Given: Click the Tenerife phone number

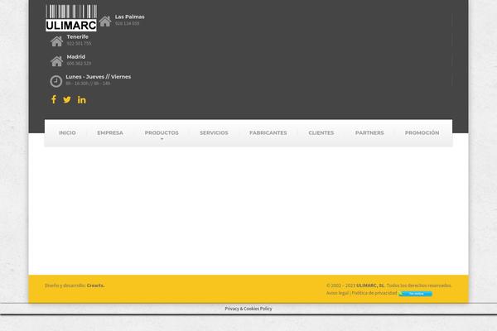Looking at the screenshot, I should point(79,43).
